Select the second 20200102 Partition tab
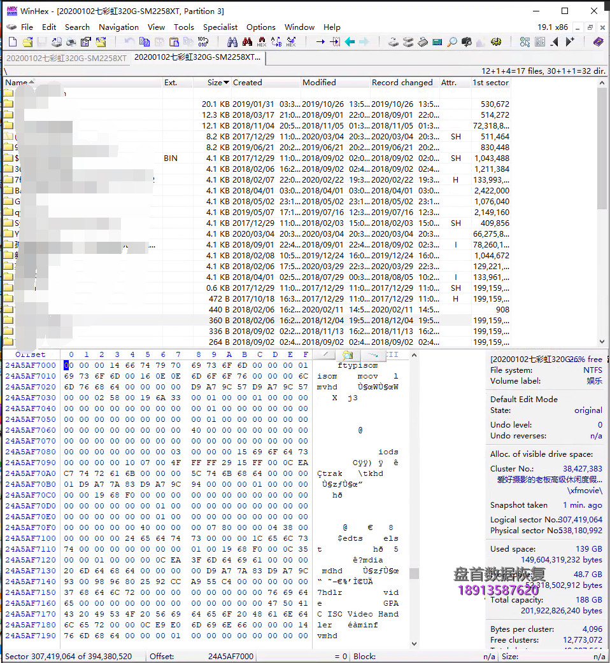The width and height of the screenshot is (610, 663). pyautogui.click(x=197, y=57)
